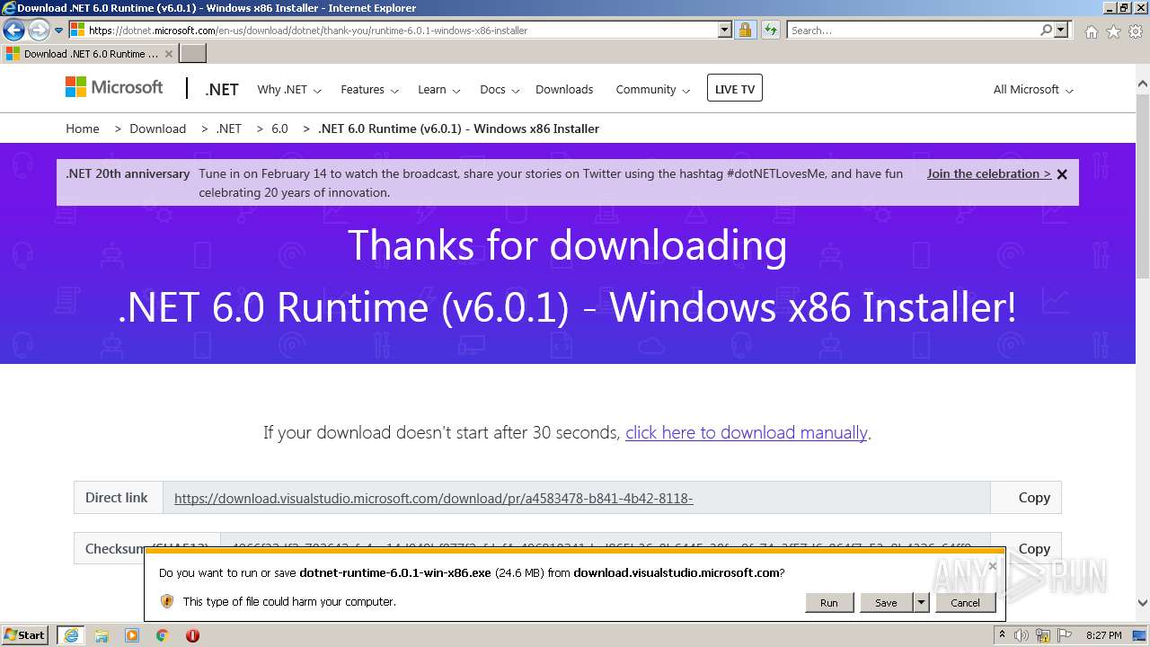Expand the Community menu

pos(652,89)
